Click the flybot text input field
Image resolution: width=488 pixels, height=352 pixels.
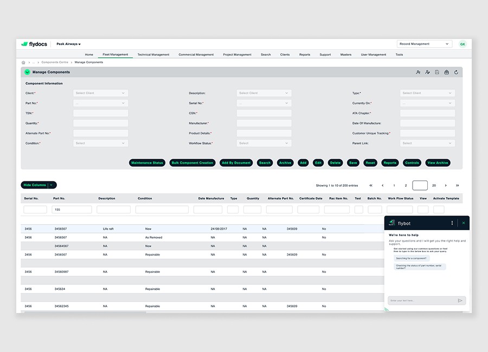pos(421,301)
